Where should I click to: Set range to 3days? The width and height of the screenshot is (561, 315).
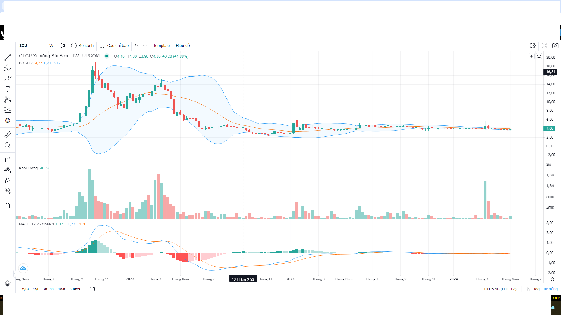75,289
